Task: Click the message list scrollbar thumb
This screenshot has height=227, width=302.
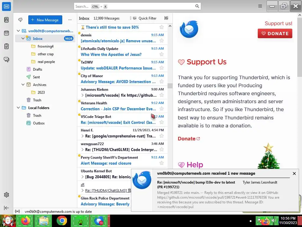Action: pos(170,86)
